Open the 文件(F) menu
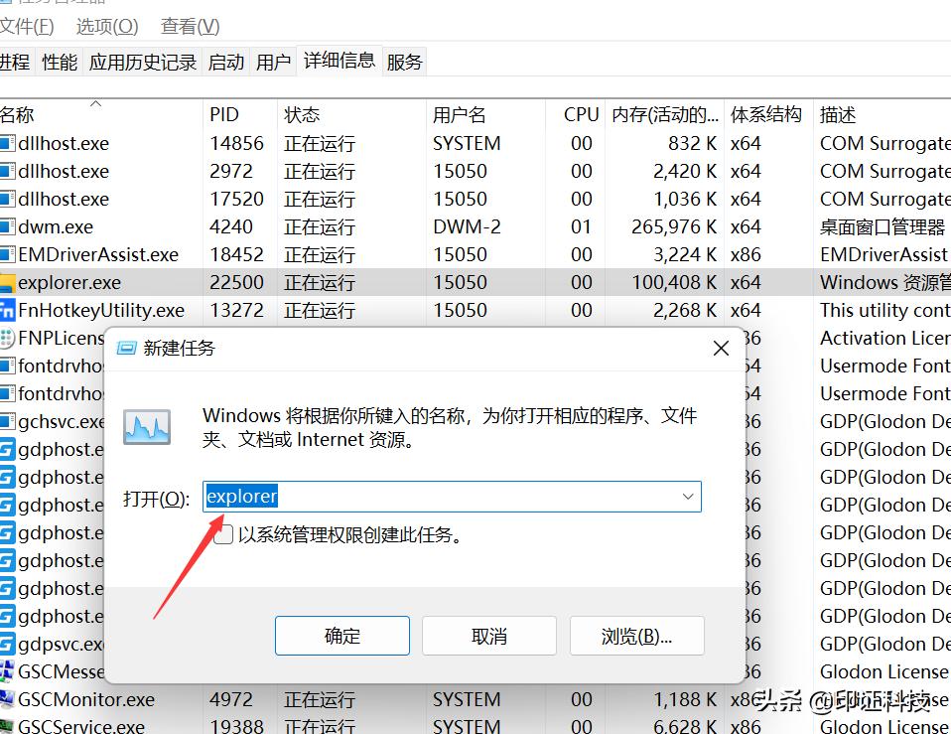951x734 pixels. point(28,25)
